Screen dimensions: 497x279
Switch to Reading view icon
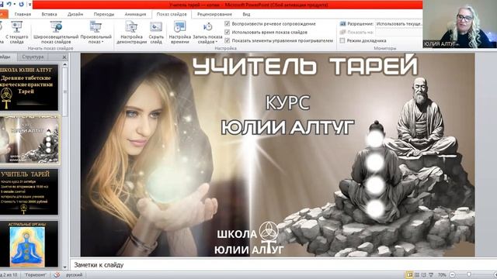423,275
